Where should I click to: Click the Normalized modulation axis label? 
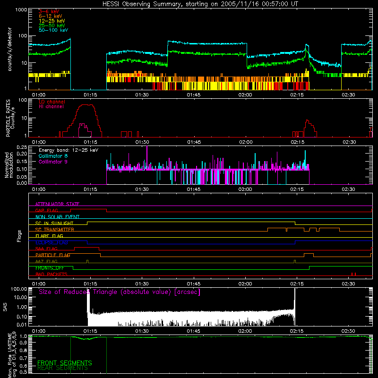(x=9, y=165)
